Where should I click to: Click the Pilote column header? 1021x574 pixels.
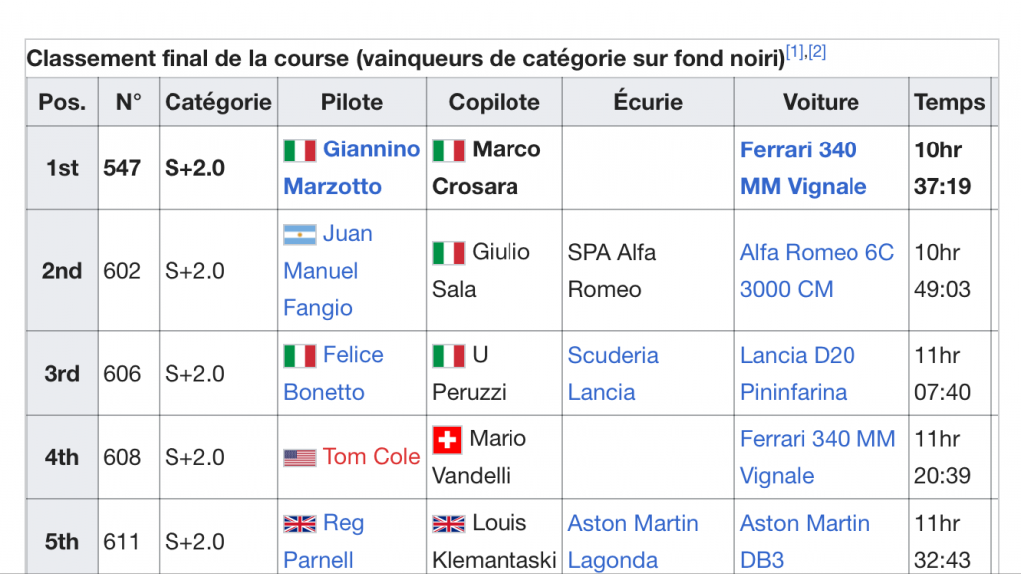click(352, 102)
